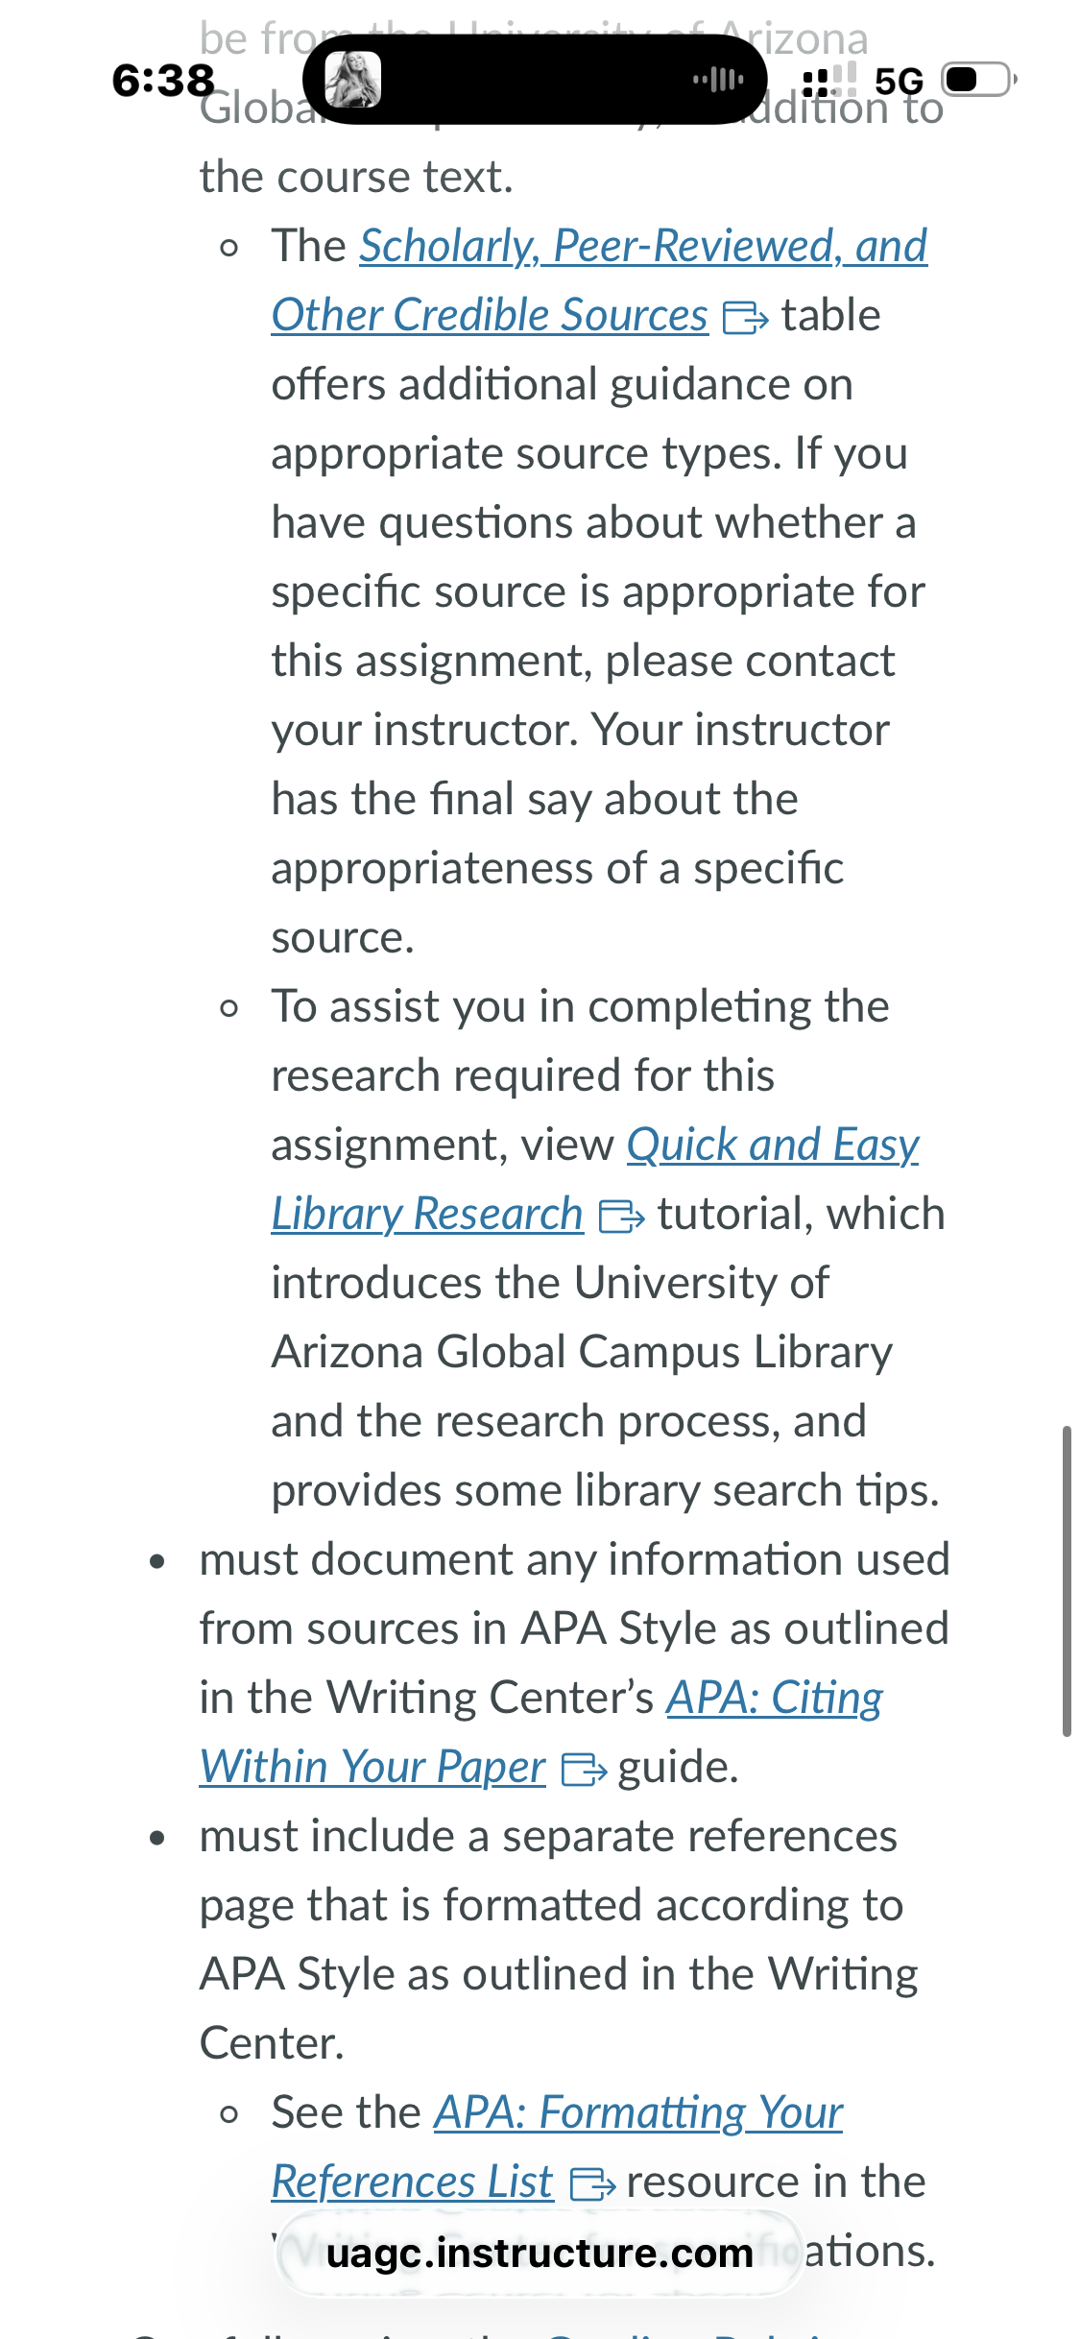The width and height of the screenshot is (1080, 2339).
Task: Tap the Other Credible Sources link text
Action: [490, 315]
